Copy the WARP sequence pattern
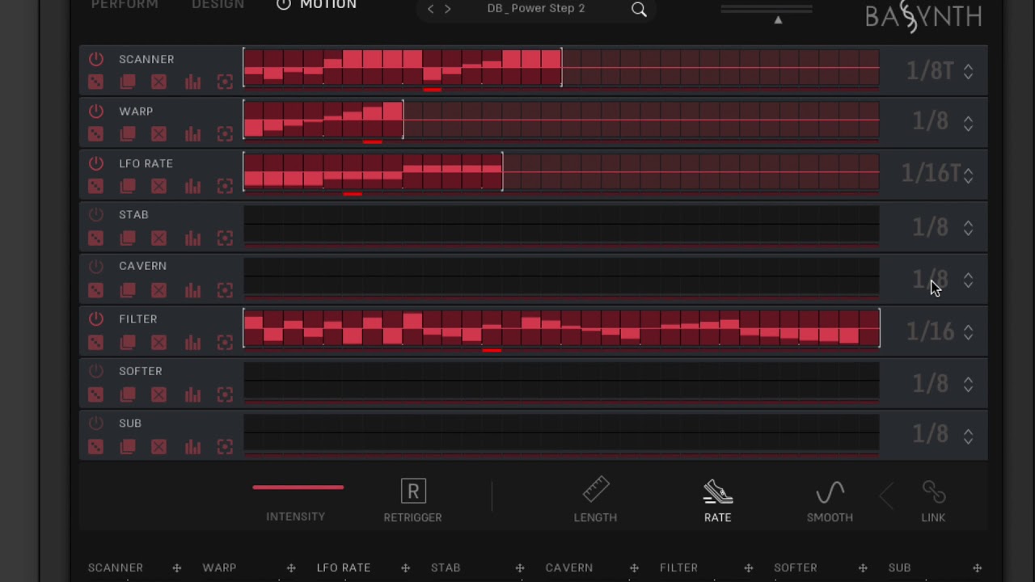 (128, 133)
